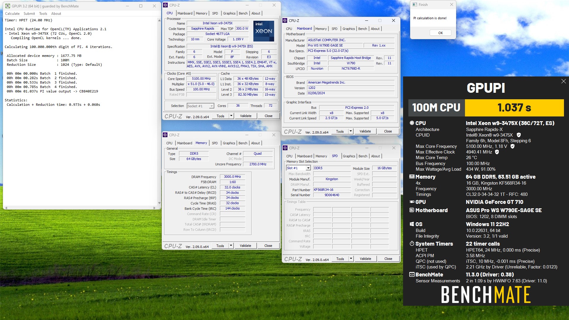
Task: Open the Tools menu in GPUPI
Action: (43, 14)
